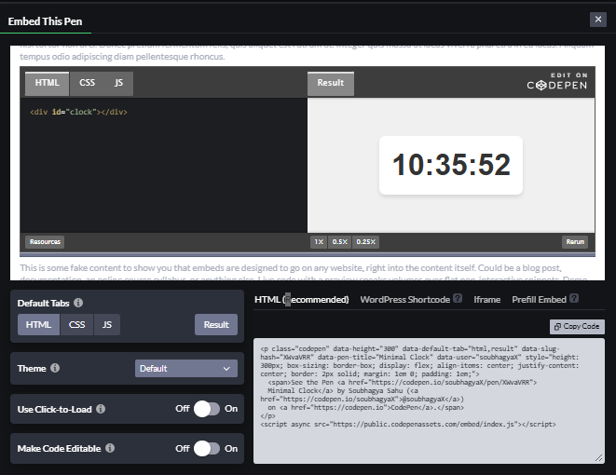
Task: Open Resources in embed preview
Action: coord(45,242)
